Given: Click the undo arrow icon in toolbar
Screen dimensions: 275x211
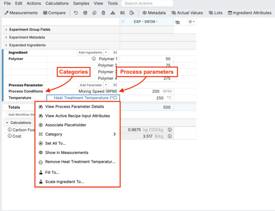Looking at the screenshot, I should (76, 13).
